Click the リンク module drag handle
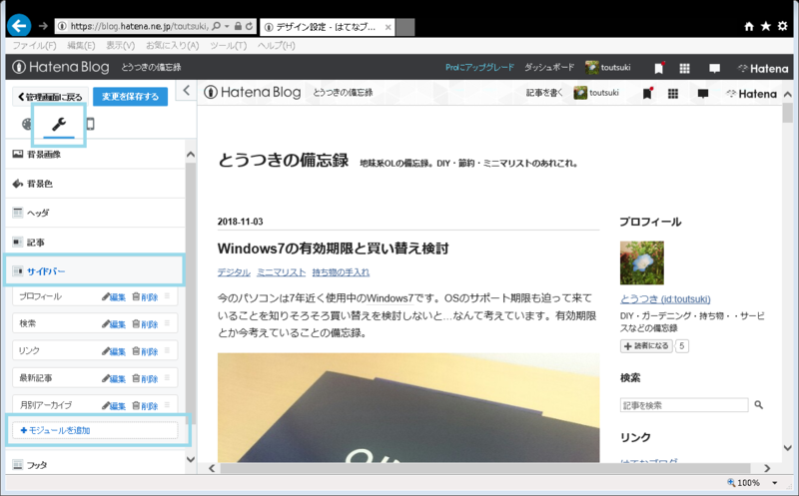The image size is (799, 496). [167, 350]
